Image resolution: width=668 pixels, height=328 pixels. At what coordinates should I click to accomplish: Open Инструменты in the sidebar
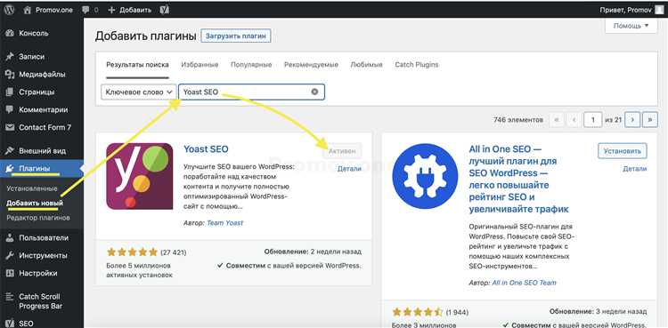(x=42, y=256)
